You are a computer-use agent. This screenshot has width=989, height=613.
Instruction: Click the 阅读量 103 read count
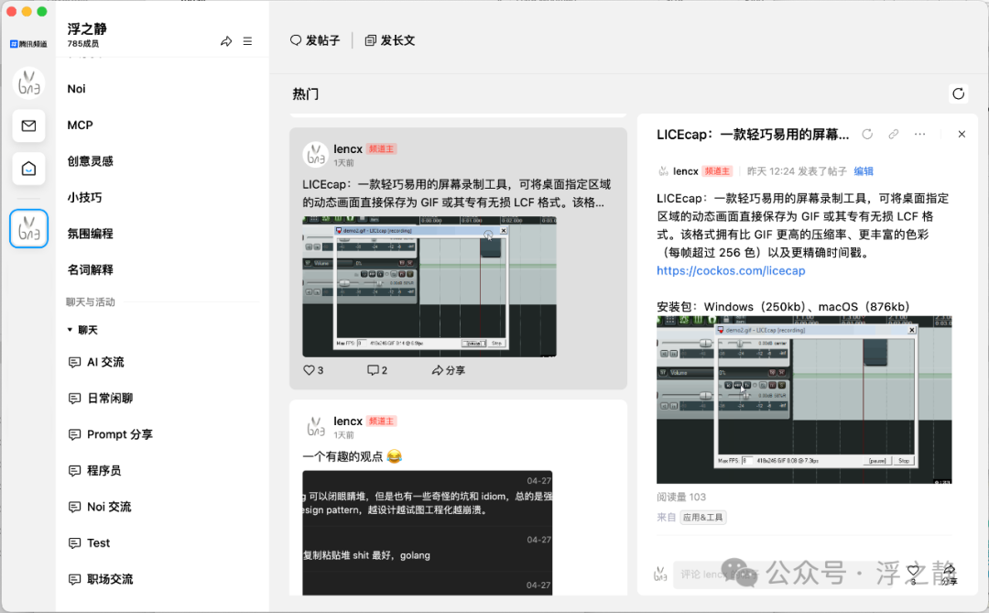point(680,497)
